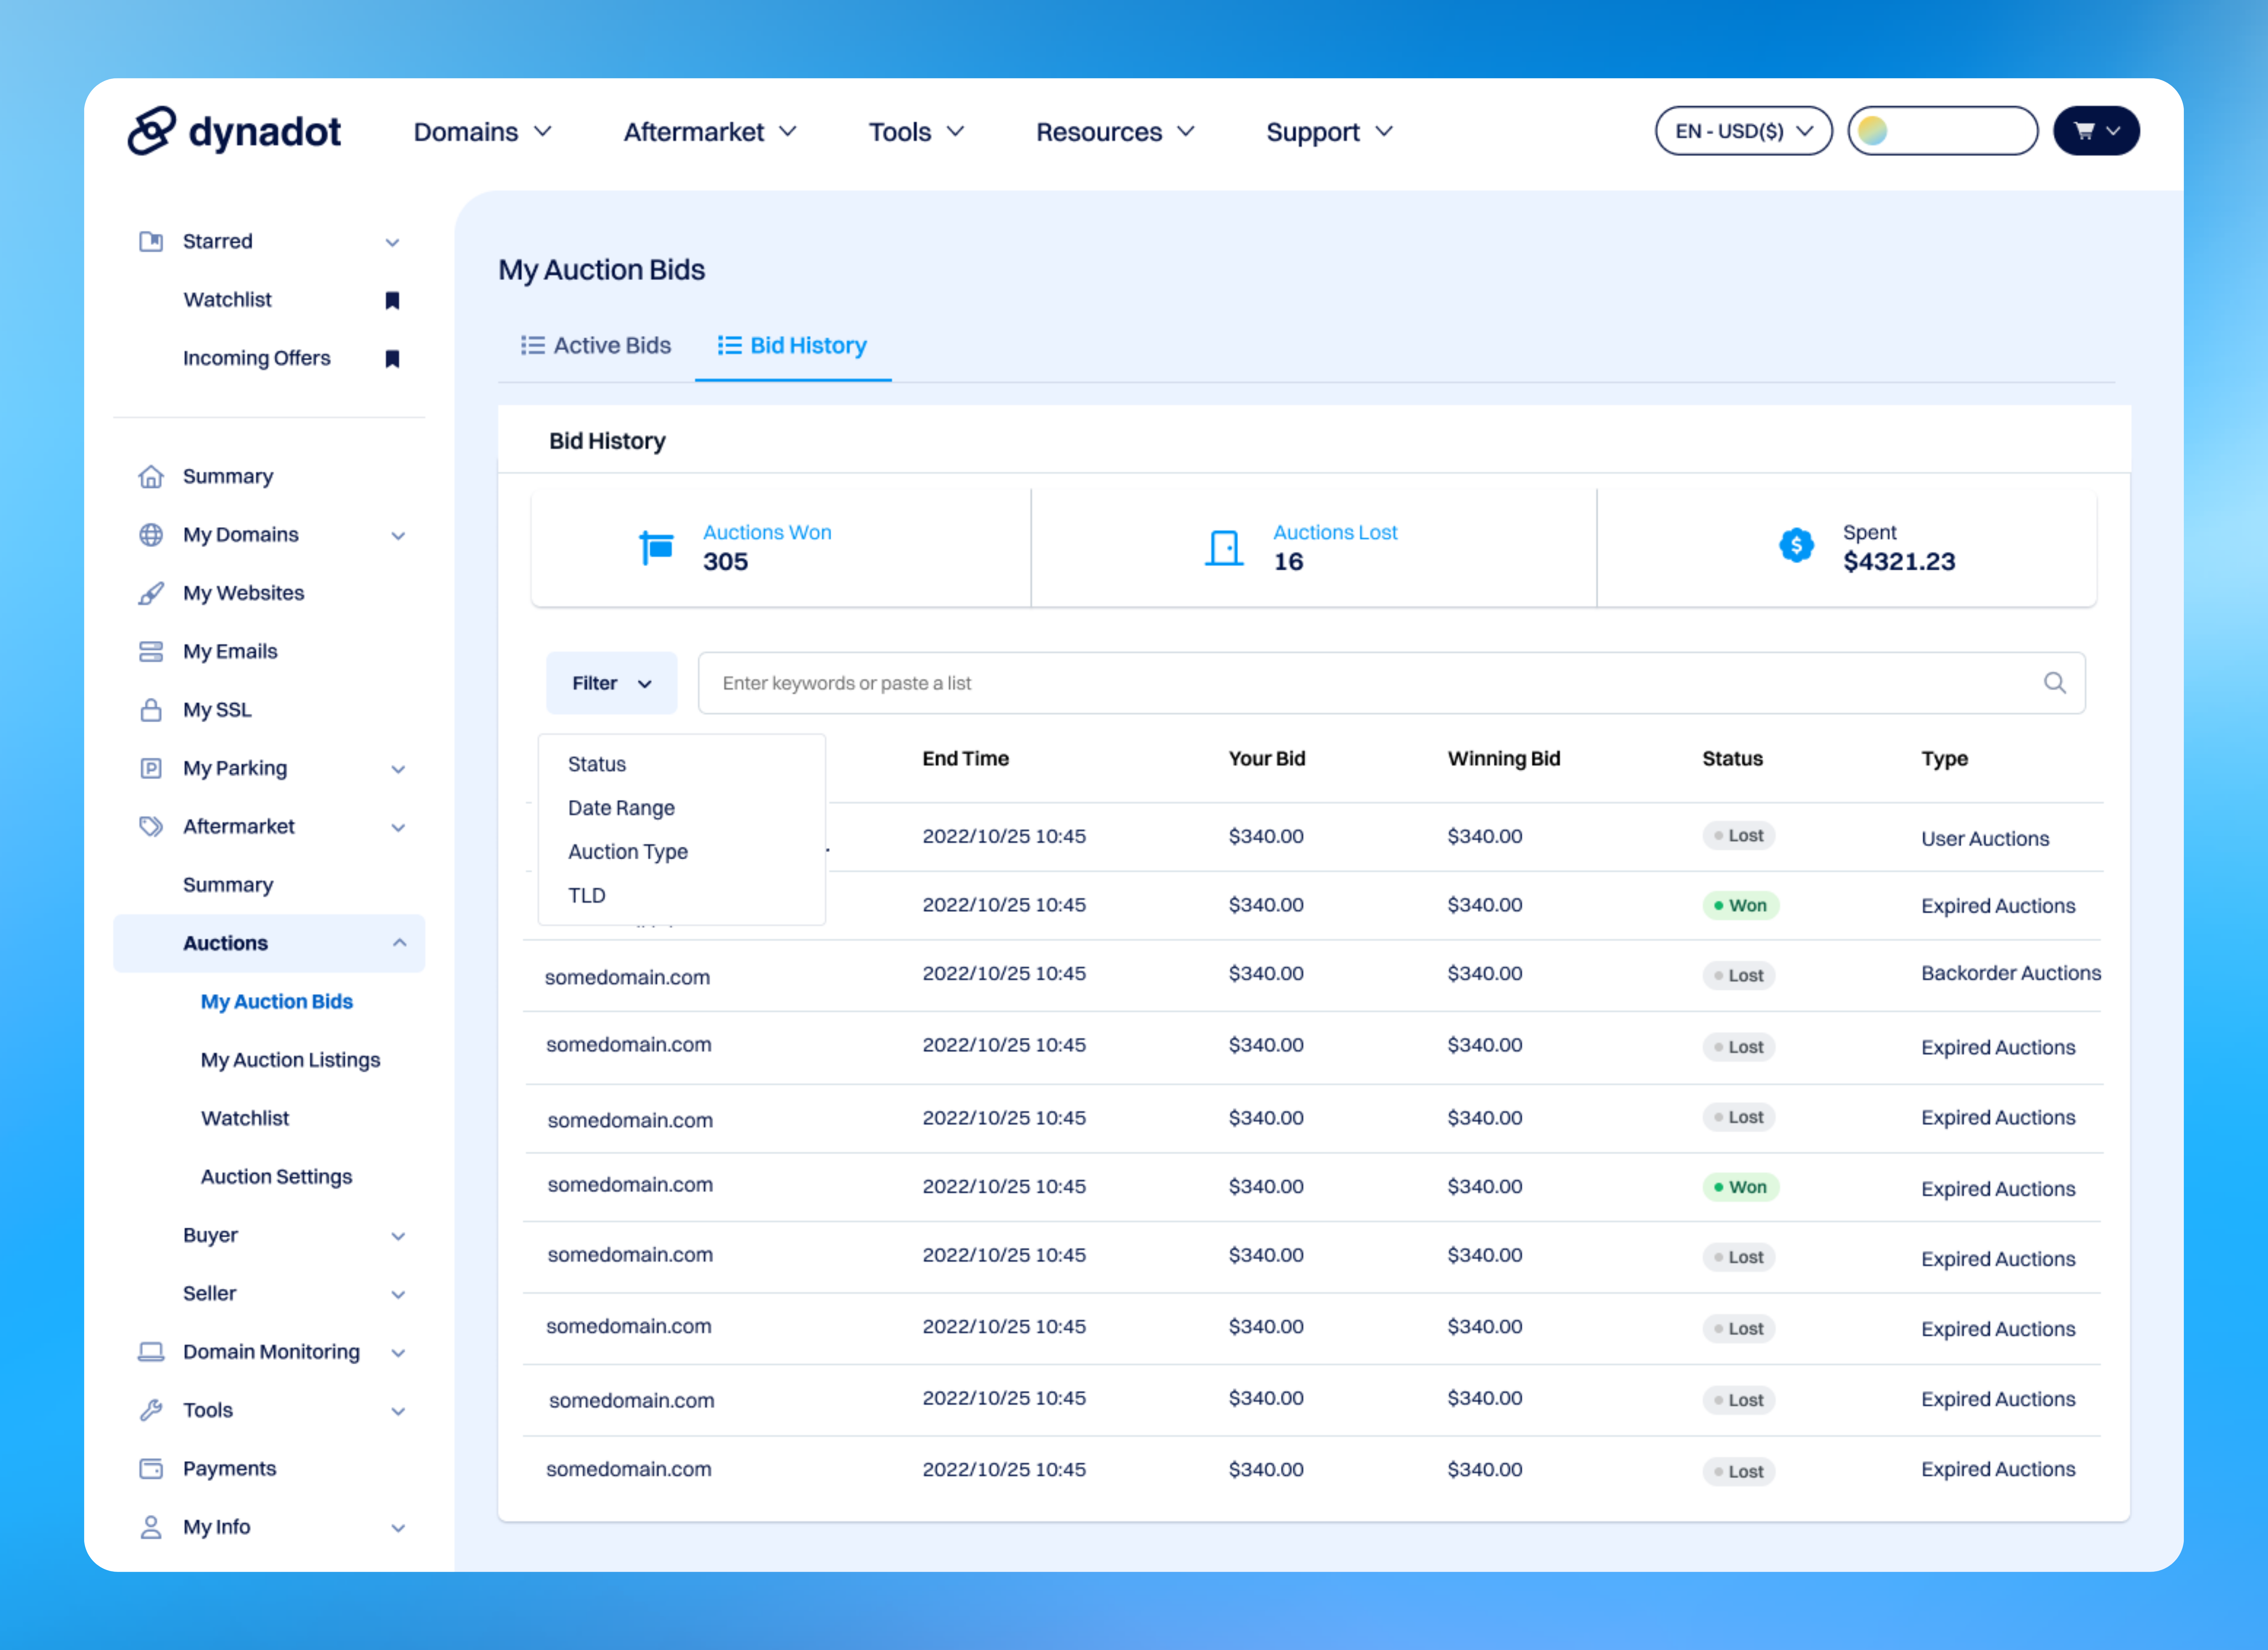Toggle the Watchlist bookmark icon
This screenshot has width=2268, height=1650.
392,300
